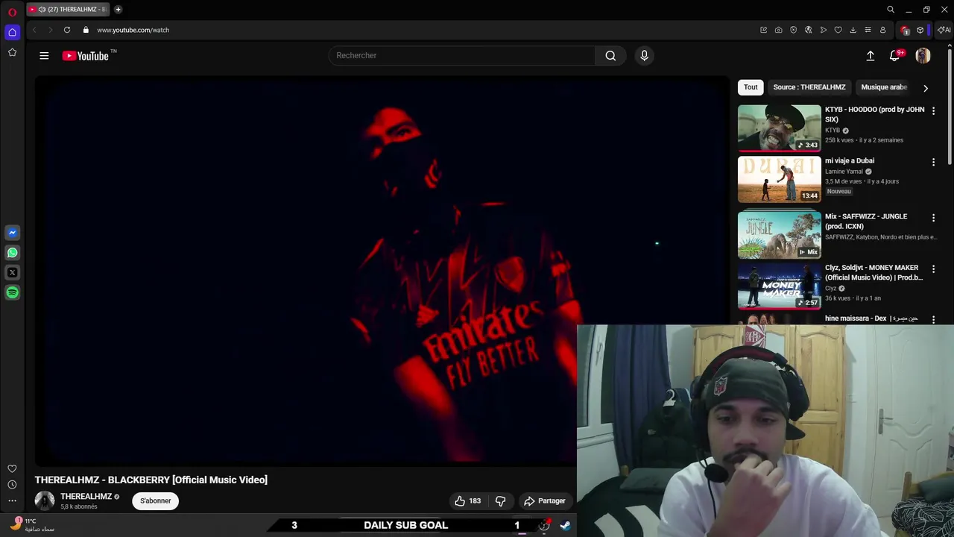Open options menu for hine maissara video
The image size is (954, 537).
click(933, 319)
